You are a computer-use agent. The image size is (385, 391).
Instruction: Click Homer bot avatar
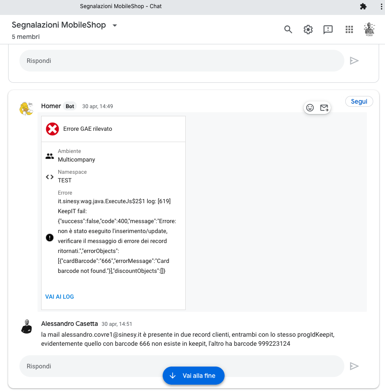(x=26, y=109)
